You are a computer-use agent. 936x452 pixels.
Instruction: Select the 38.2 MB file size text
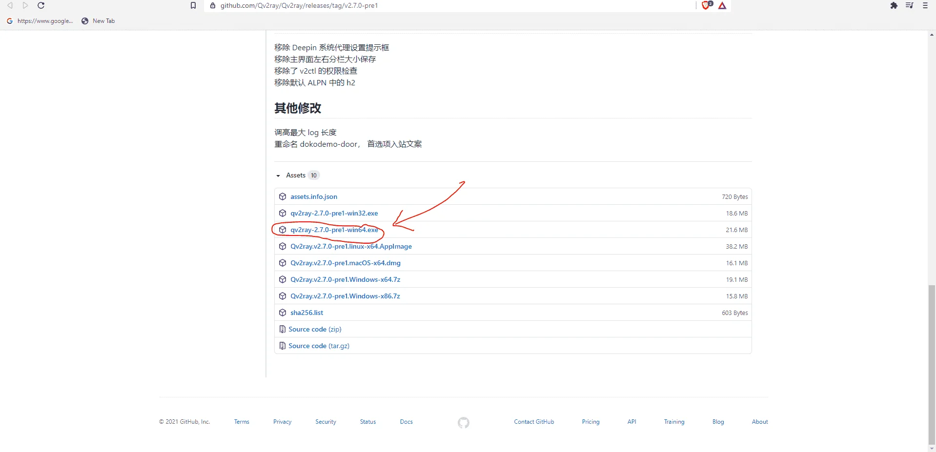[x=736, y=246]
